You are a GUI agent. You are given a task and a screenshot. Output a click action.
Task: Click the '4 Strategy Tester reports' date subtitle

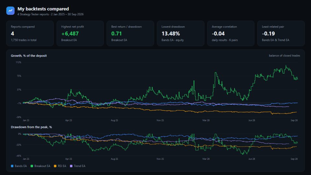[x=51, y=14]
